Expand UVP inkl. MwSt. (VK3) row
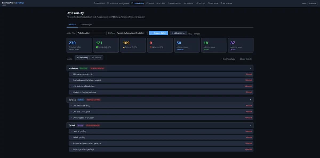 pyautogui.click(x=161, y=106)
